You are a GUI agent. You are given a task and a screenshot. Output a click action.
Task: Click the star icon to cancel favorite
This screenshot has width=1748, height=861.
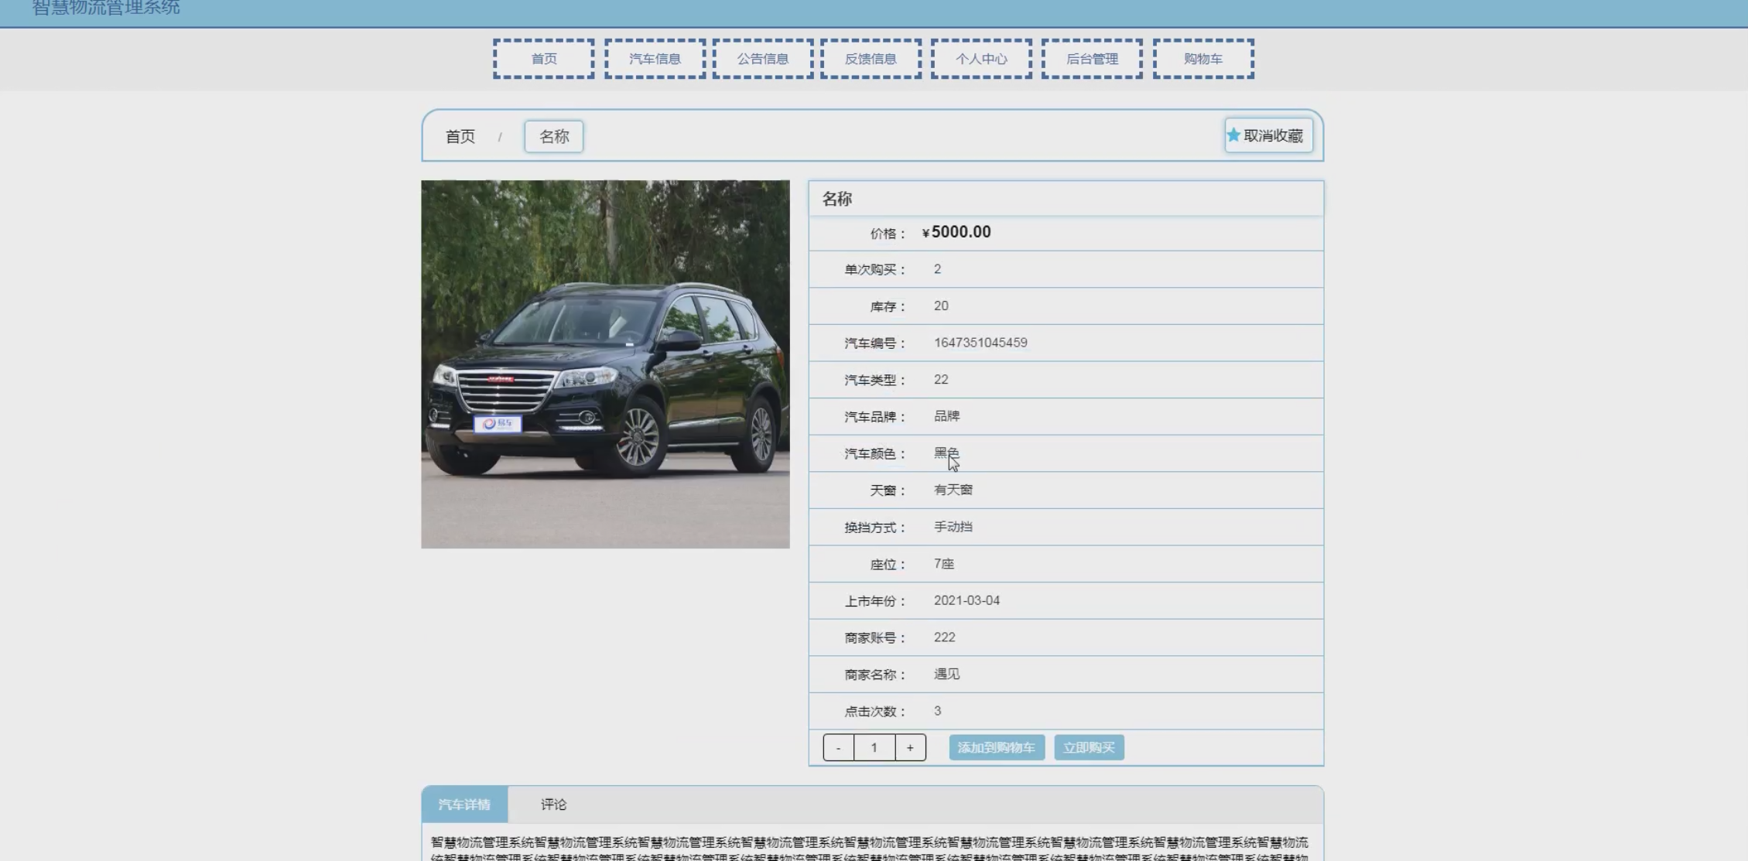pos(1233,135)
